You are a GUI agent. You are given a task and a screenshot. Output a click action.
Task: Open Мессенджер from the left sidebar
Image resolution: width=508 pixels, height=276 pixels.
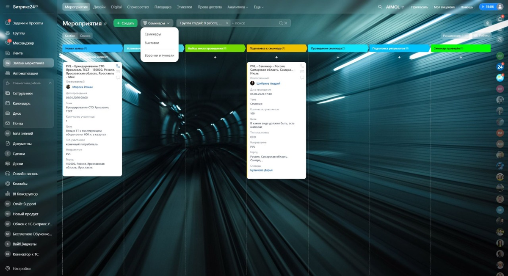point(23,43)
